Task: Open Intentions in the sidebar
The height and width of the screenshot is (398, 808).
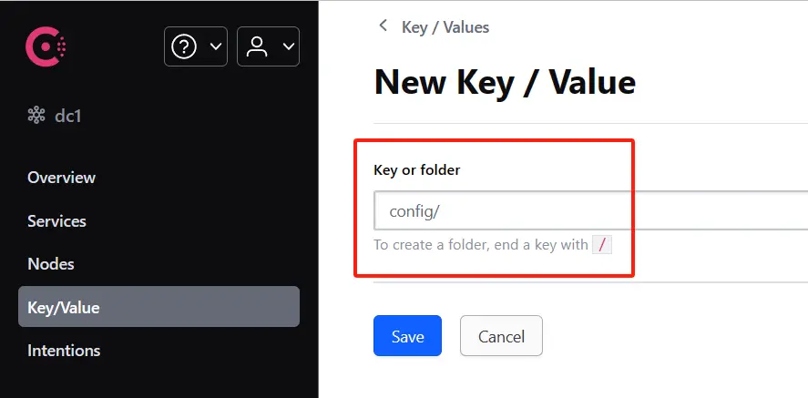Action: [64, 351]
